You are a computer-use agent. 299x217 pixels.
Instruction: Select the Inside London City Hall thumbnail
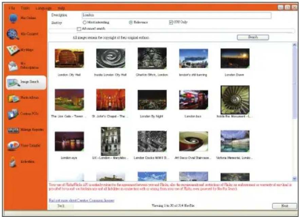coord(111,58)
